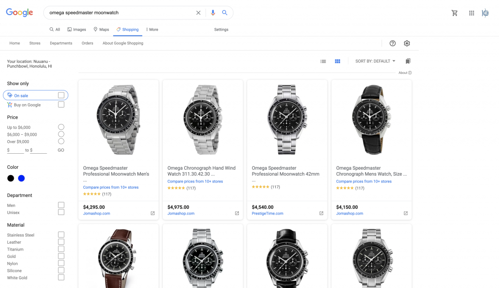Open the Google apps grid
The height and width of the screenshot is (288, 499).
coord(472,13)
